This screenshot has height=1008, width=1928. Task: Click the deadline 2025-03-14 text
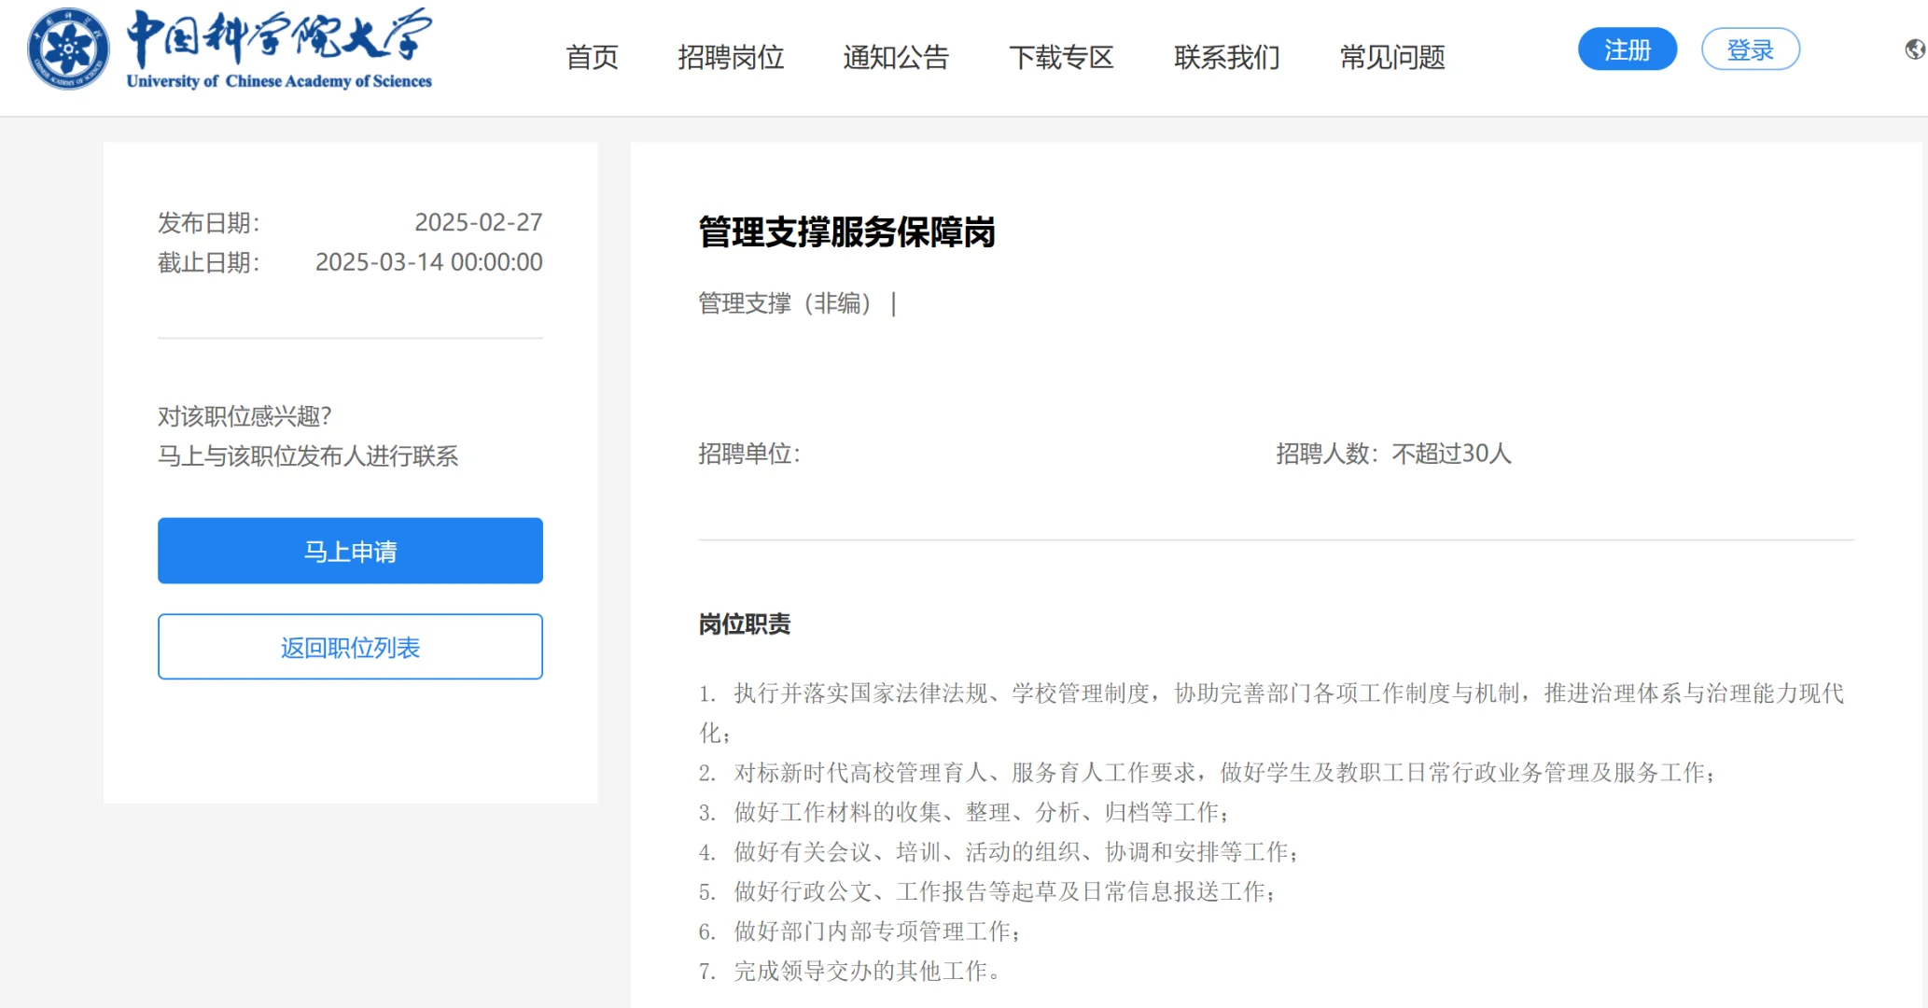pos(428,262)
